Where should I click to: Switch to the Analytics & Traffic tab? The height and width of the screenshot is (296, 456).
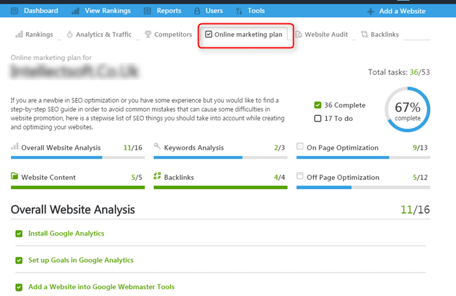pyautogui.click(x=99, y=34)
